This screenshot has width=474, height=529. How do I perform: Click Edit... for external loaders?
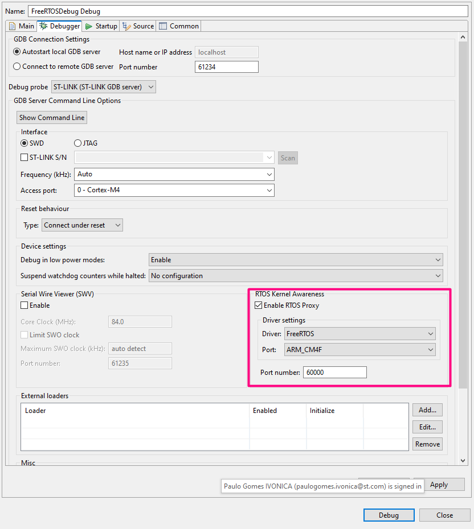click(427, 427)
